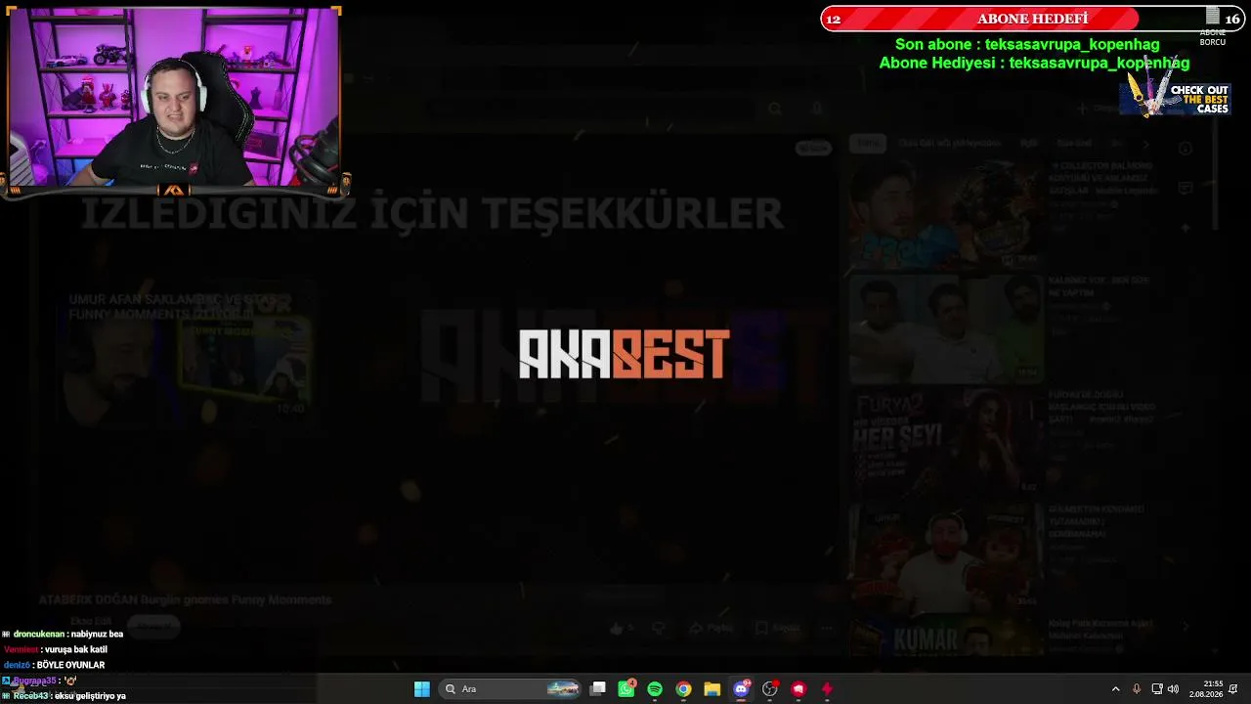Dislike the YouTube video

(x=658, y=629)
